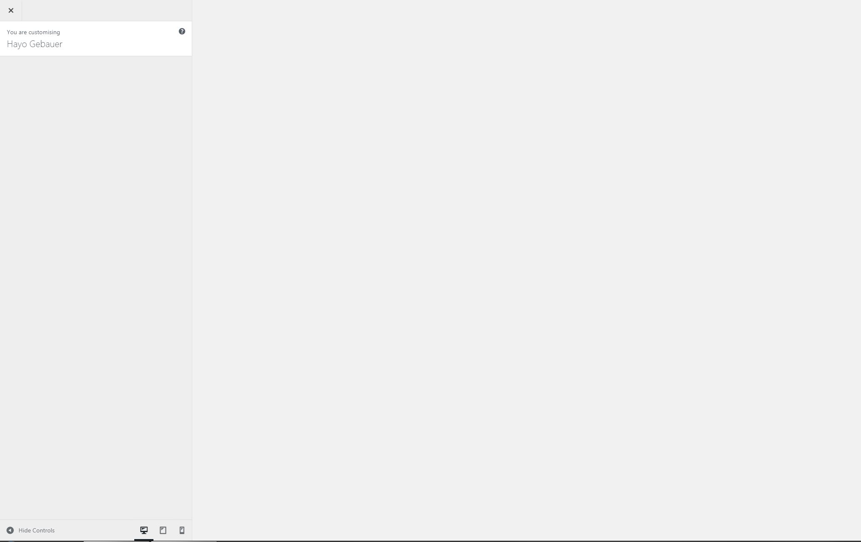Toggle the customizer controls panel hidden
Screen dimensions: 861x542
coord(30,530)
